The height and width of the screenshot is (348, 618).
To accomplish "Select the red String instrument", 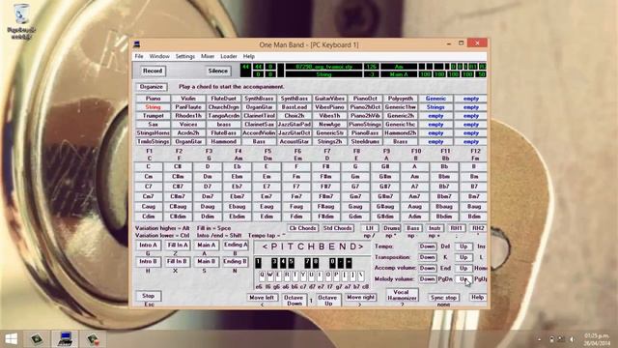I will click(x=153, y=107).
